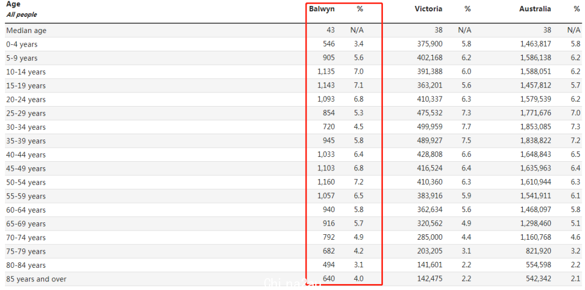This screenshot has height=290, width=585.
Task: Select Balwyn 5-9 years count 905
Action: tap(329, 58)
